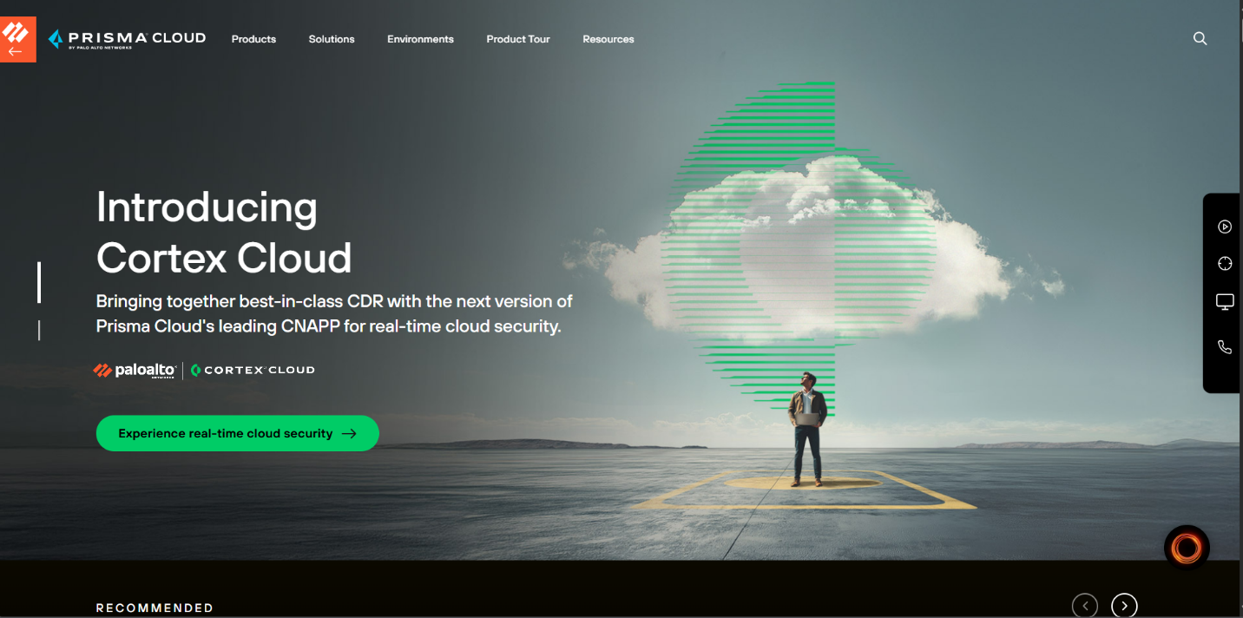Select the second hero slide indicator bar
Viewport: 1243px width, 618px height.
39,330
